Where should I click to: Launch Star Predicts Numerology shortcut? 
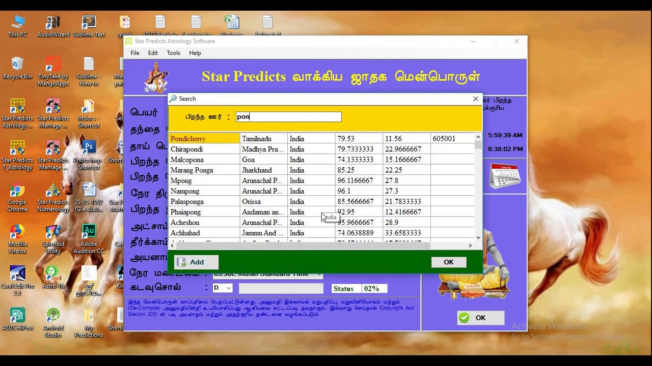(53, 197)
